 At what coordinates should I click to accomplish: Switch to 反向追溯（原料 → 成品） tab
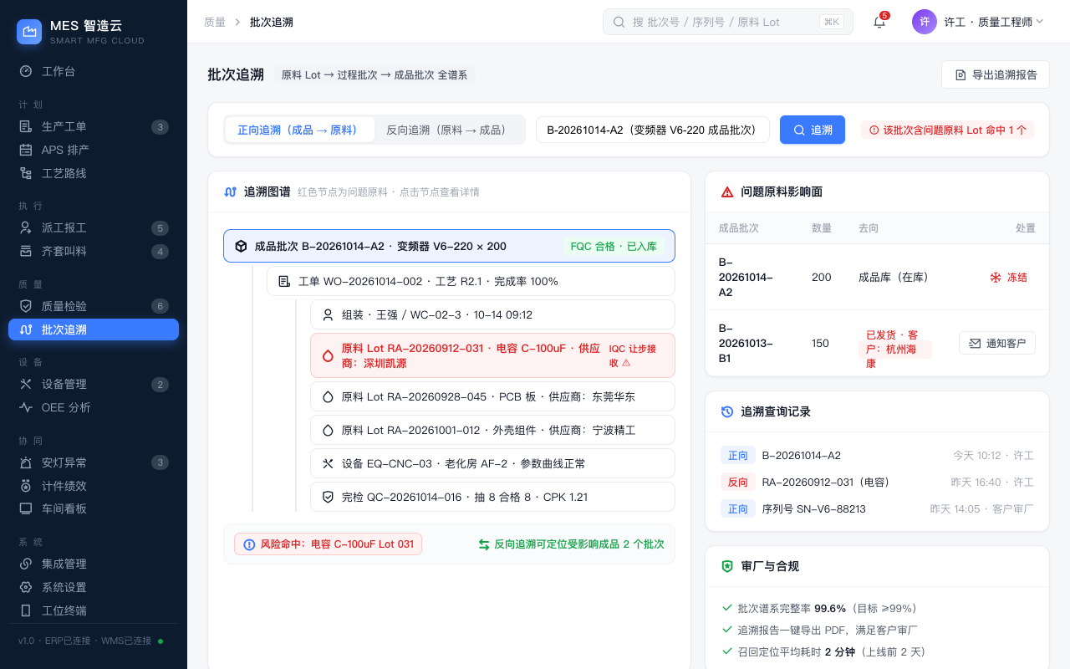pos(448,130)
